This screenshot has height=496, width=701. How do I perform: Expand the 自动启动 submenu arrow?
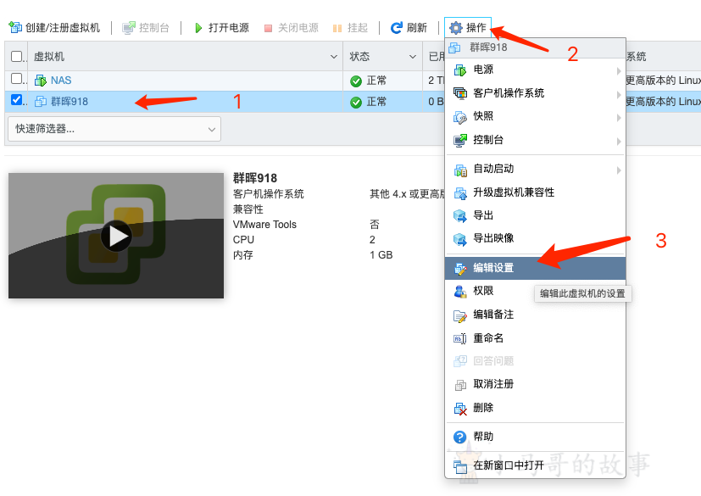click(619, 170)
